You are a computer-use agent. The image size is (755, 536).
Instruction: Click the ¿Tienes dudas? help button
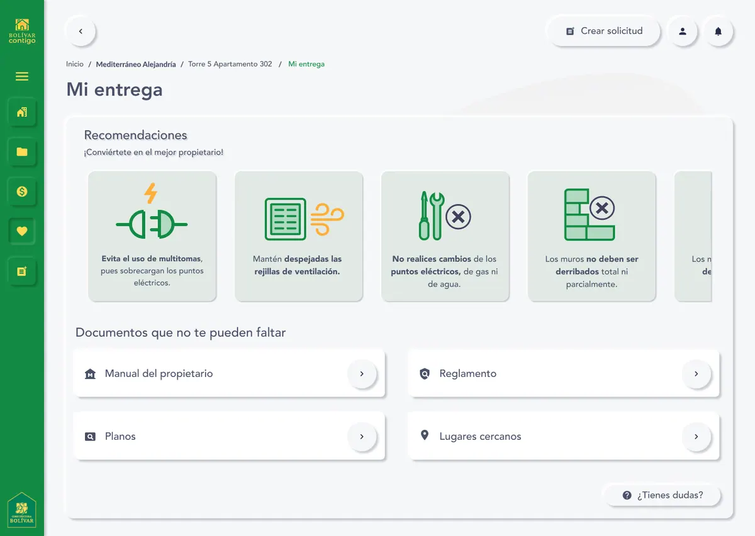click(x=663, y=495)
